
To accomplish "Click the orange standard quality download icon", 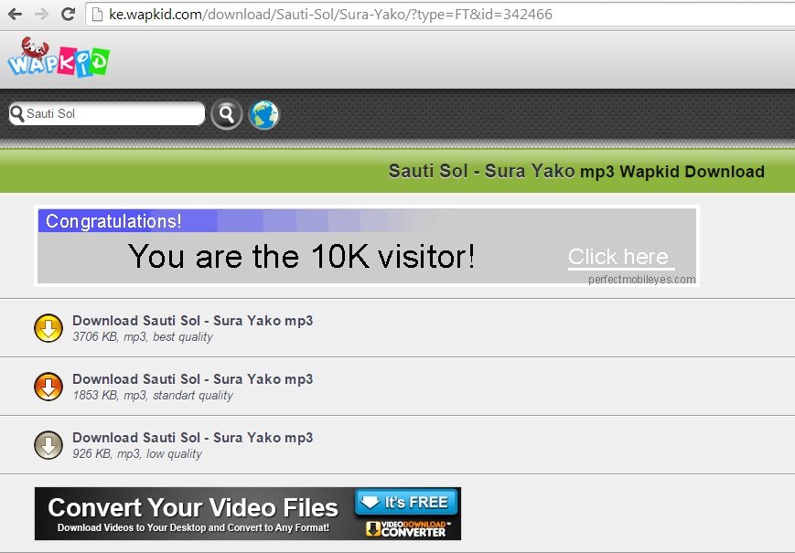I will click(48, 387).
